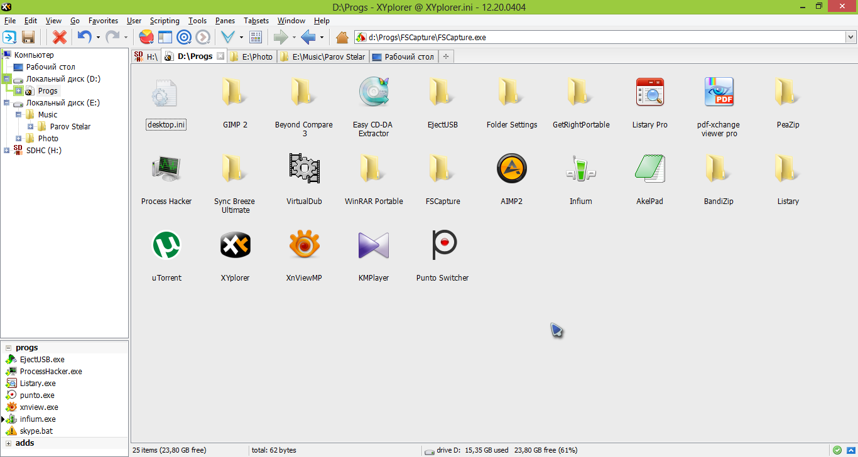
Task: Click the Home house icon
Action: tap(342, 37)
